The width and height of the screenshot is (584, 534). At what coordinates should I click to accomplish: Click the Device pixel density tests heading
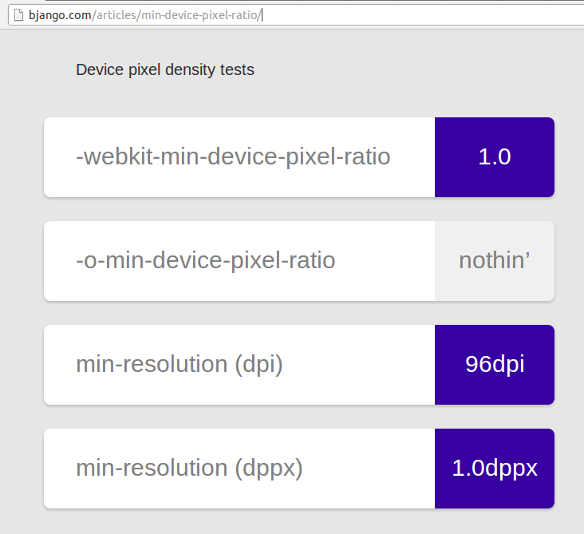(165, 69)
